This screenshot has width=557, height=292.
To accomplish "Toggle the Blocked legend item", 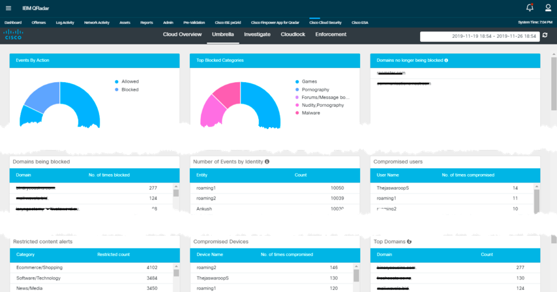I will click(x=130, y=89).
